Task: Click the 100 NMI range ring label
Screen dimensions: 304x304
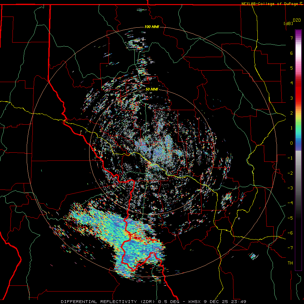Action: 152,27
